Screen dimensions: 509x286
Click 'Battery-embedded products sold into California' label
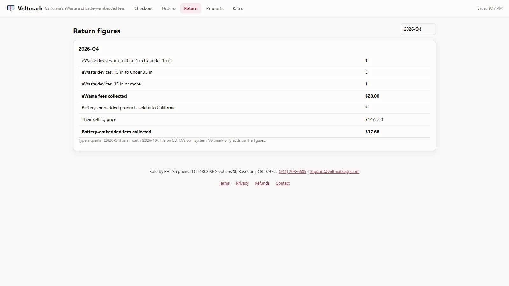click(x=129, y=108)
